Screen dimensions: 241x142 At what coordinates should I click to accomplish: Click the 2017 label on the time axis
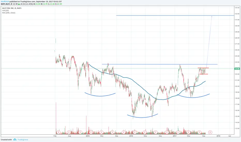[175, 136]
